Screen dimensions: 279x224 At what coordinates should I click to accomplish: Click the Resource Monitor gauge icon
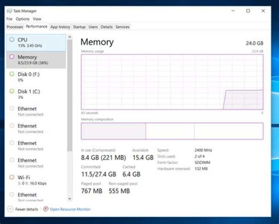pos(46,209)
